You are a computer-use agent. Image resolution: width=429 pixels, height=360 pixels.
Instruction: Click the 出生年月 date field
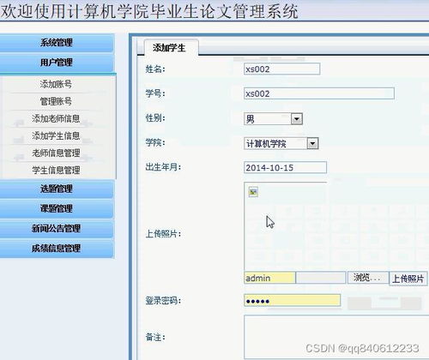point(285,167)
